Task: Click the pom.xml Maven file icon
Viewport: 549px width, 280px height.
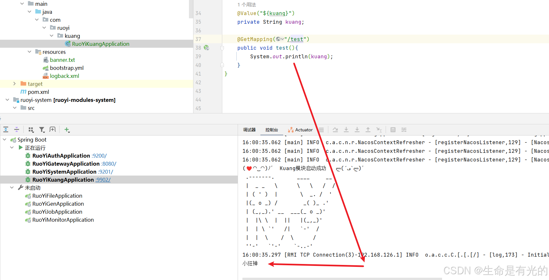Action: tap(23, 92)
